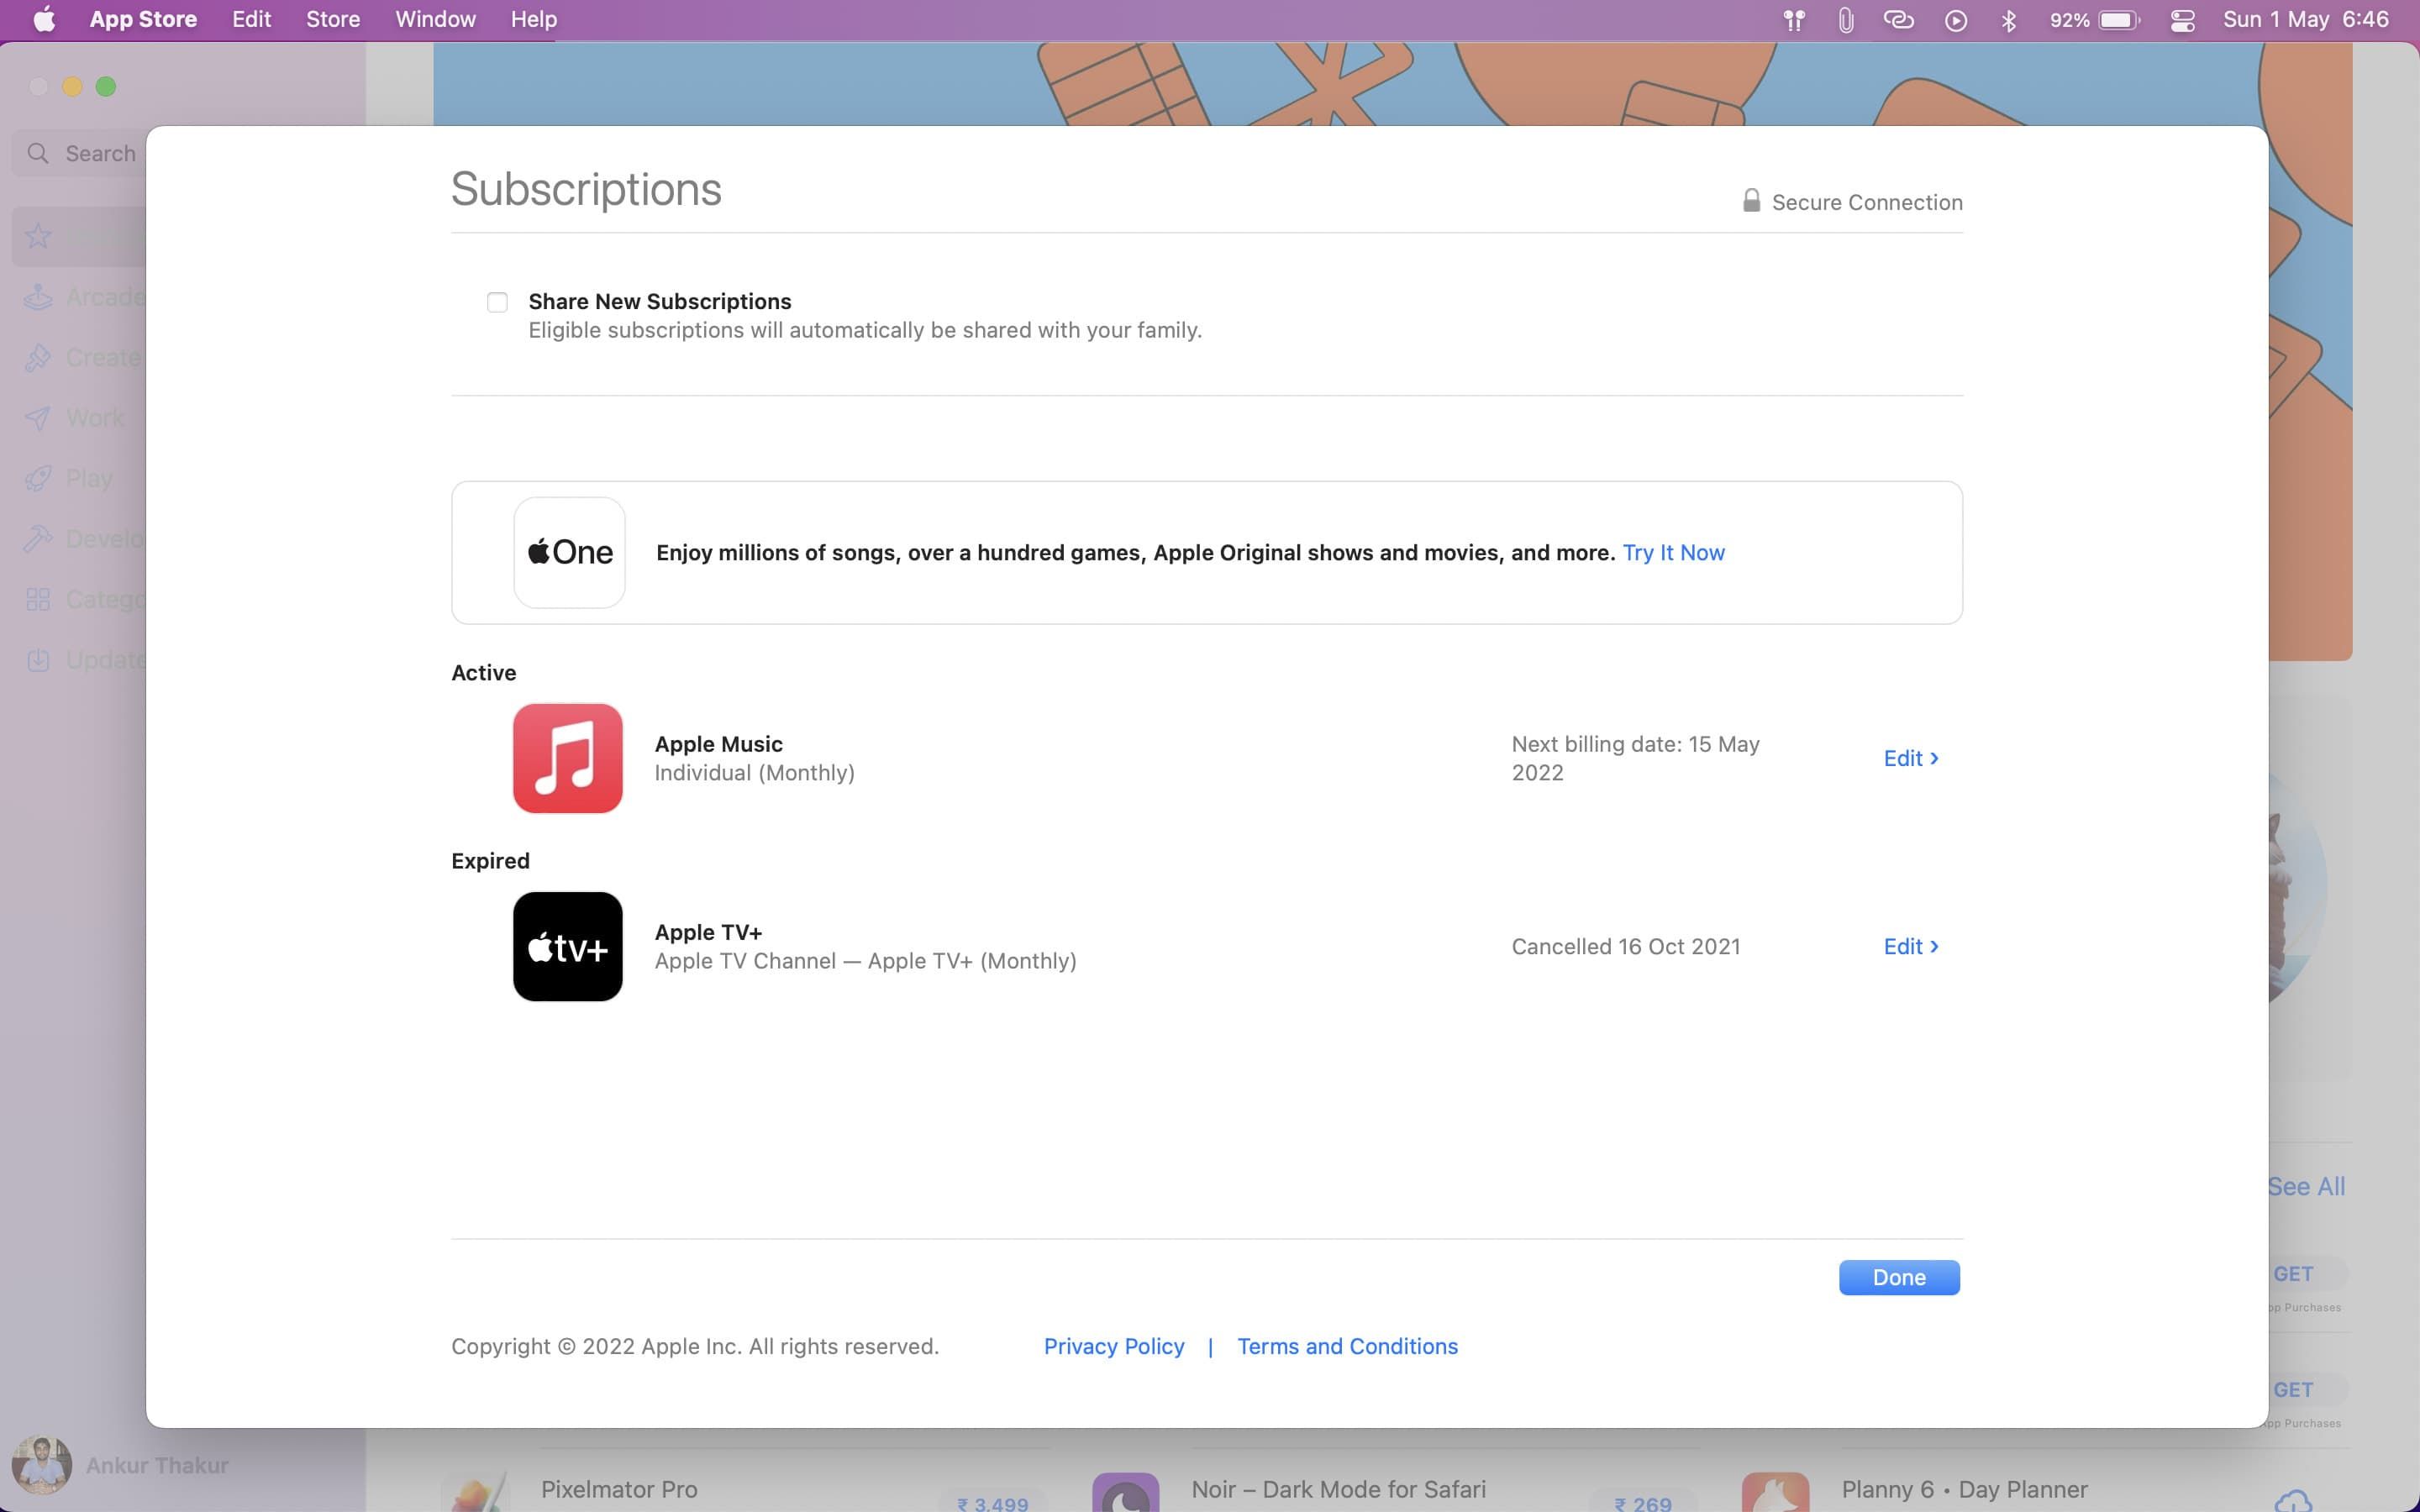The image size is (2420, 1512).
Task: Click the paperclip menu bar icon
Action: click(1845, 20)
